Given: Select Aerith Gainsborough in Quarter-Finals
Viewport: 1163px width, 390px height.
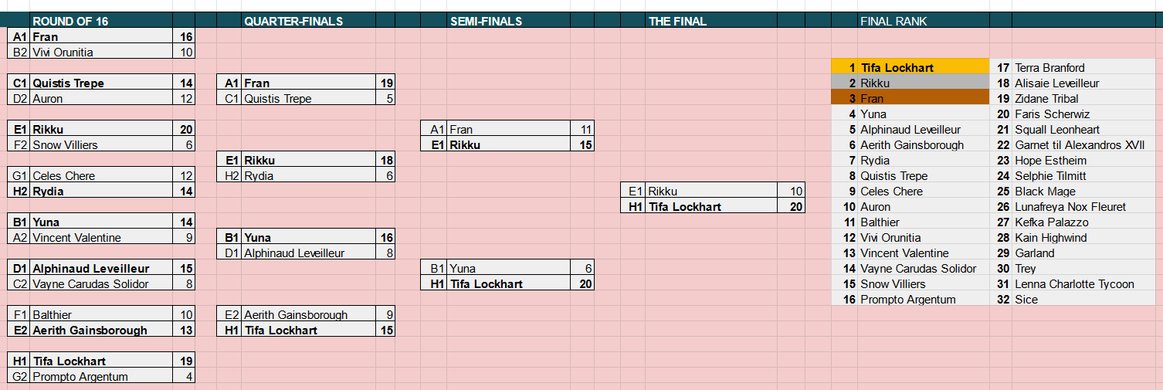Looking at the screenshot, I should 308,314.
